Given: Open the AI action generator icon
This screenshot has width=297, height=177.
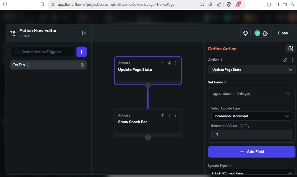Looking at the screenshot, I should coord(245,33).
